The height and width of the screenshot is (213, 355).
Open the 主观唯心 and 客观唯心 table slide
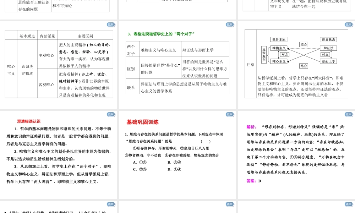click(59, 64)
